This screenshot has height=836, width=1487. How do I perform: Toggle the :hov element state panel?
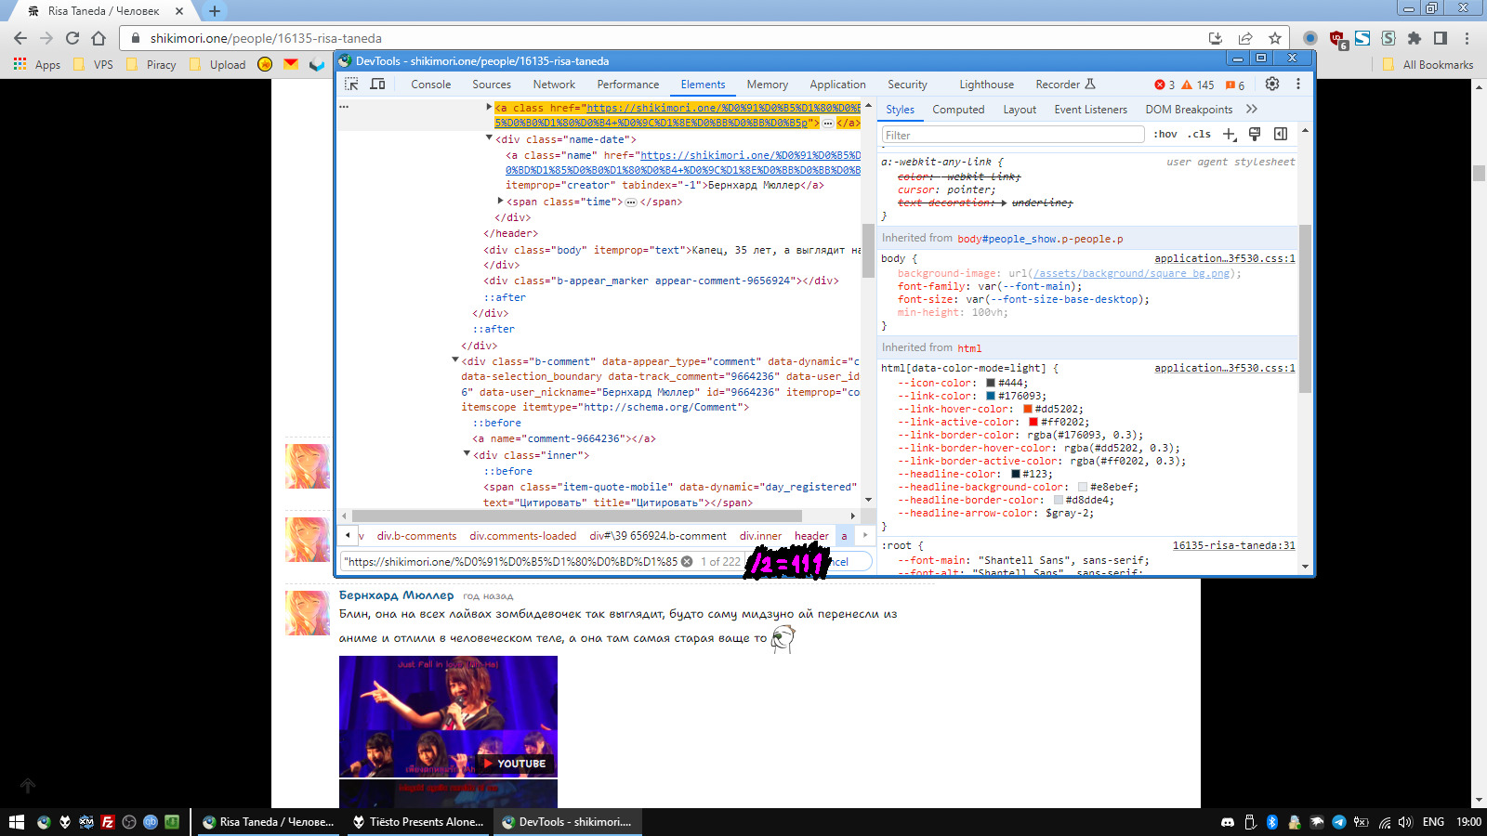pos(1165,135)
